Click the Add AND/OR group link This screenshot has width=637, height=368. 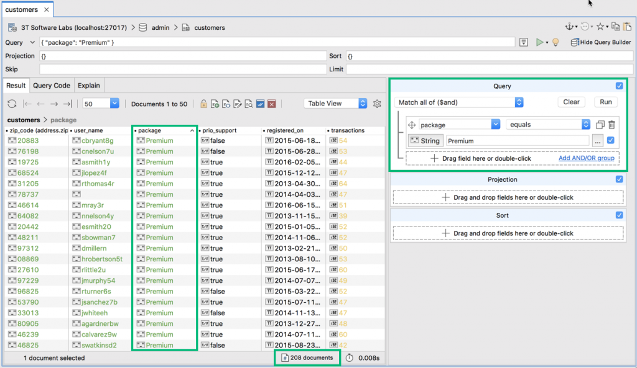[586, 158]
